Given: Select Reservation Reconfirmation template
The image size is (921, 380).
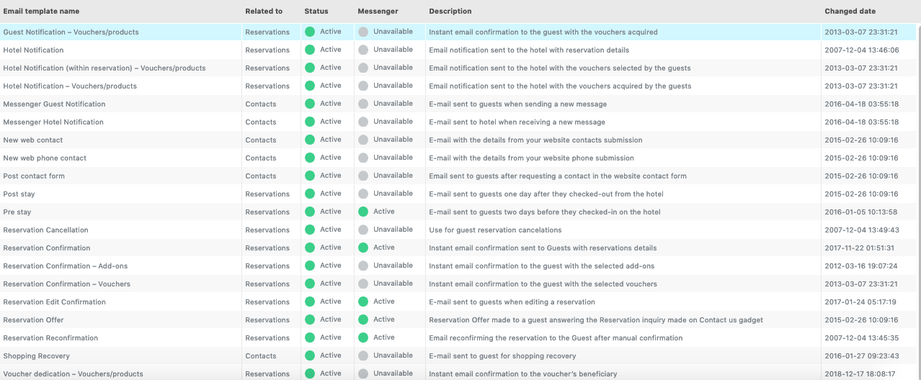Looking at the screenshot, I should click(50, 338).
